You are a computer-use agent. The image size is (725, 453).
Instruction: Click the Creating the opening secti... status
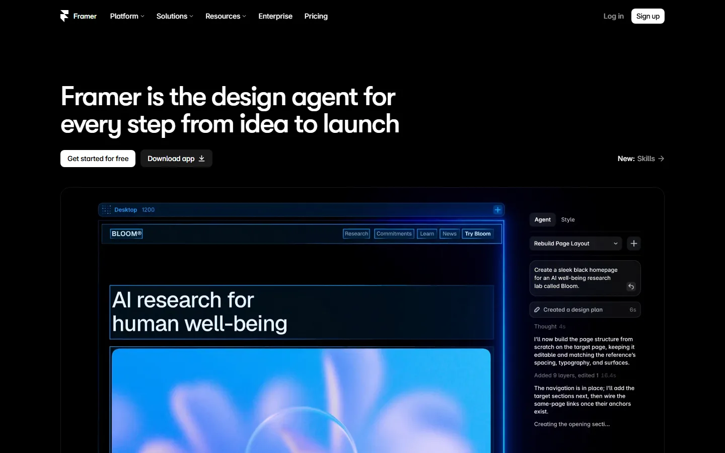coord(572,424)
